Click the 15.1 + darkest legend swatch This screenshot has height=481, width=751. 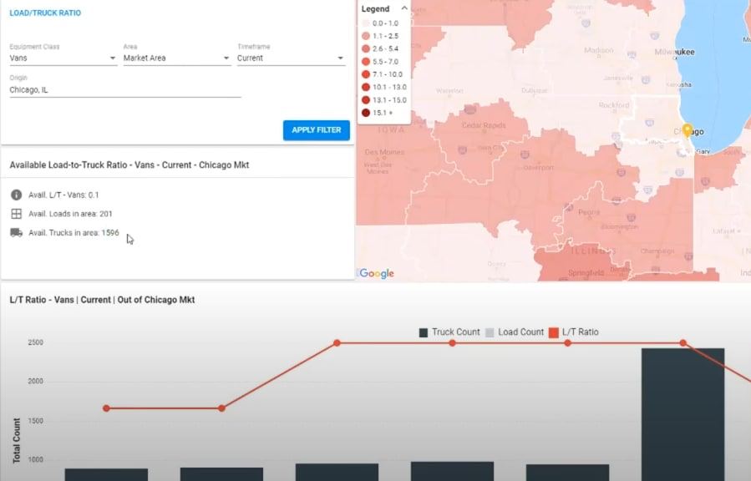tap(366, 112)
